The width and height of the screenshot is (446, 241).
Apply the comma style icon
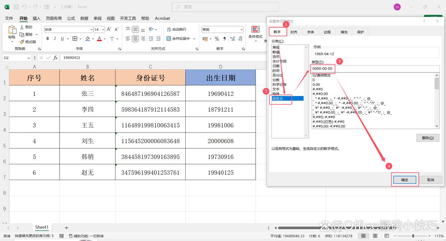pyautogui.click(x=224, y=39)
